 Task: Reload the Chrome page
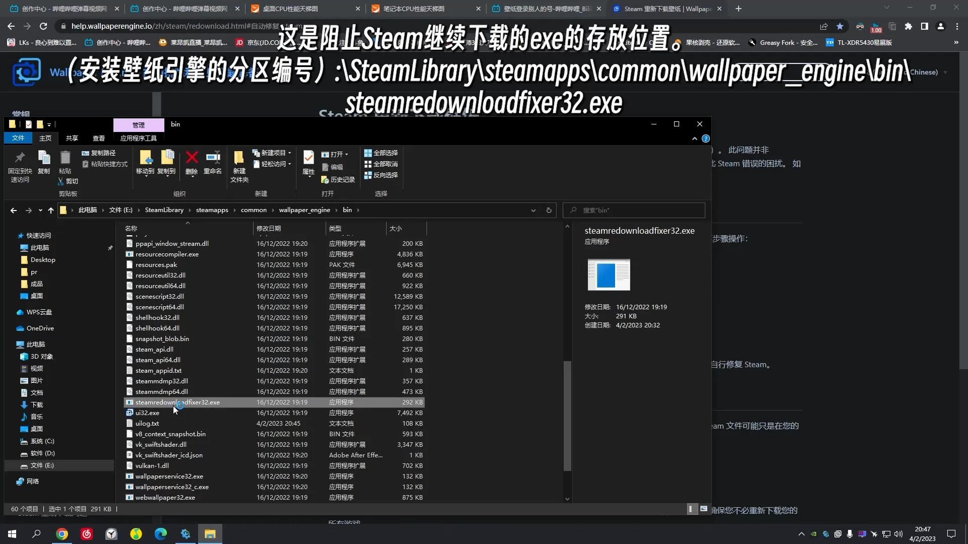[43, 26]
